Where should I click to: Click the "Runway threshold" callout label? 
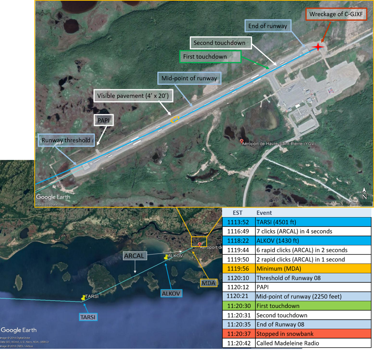click(x=65, y=140)
